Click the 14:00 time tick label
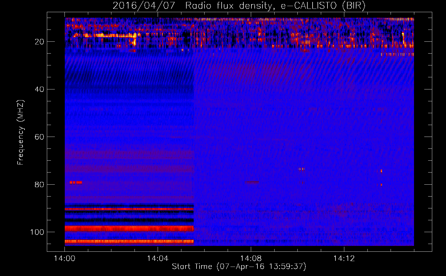 click(x=65, y=258)
